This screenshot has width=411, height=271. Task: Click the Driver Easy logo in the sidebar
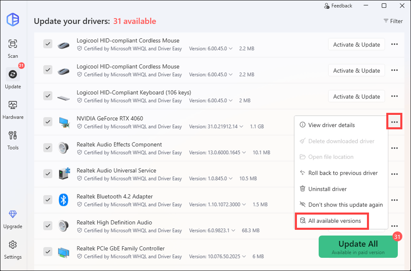[13, 19]
